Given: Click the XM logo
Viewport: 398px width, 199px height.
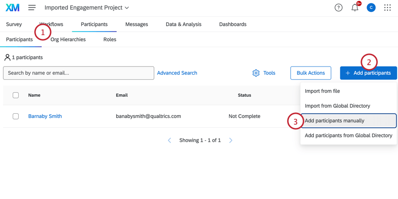Looking at the screenshot, I should click(13, 7).
